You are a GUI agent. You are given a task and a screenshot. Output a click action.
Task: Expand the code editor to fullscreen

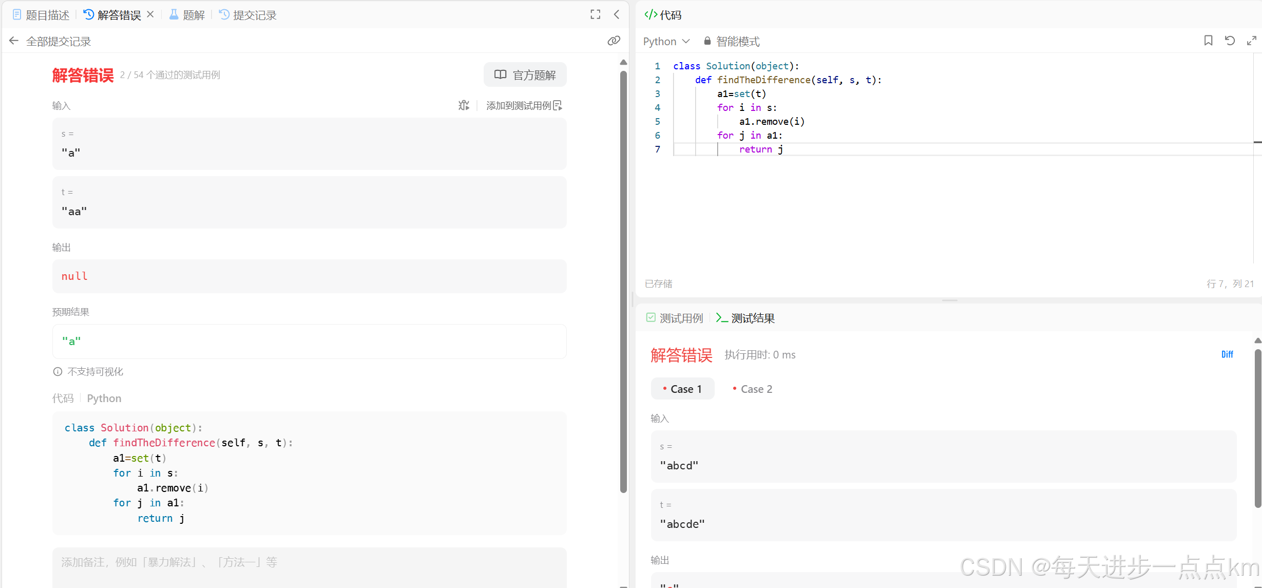pos(1251,41)
